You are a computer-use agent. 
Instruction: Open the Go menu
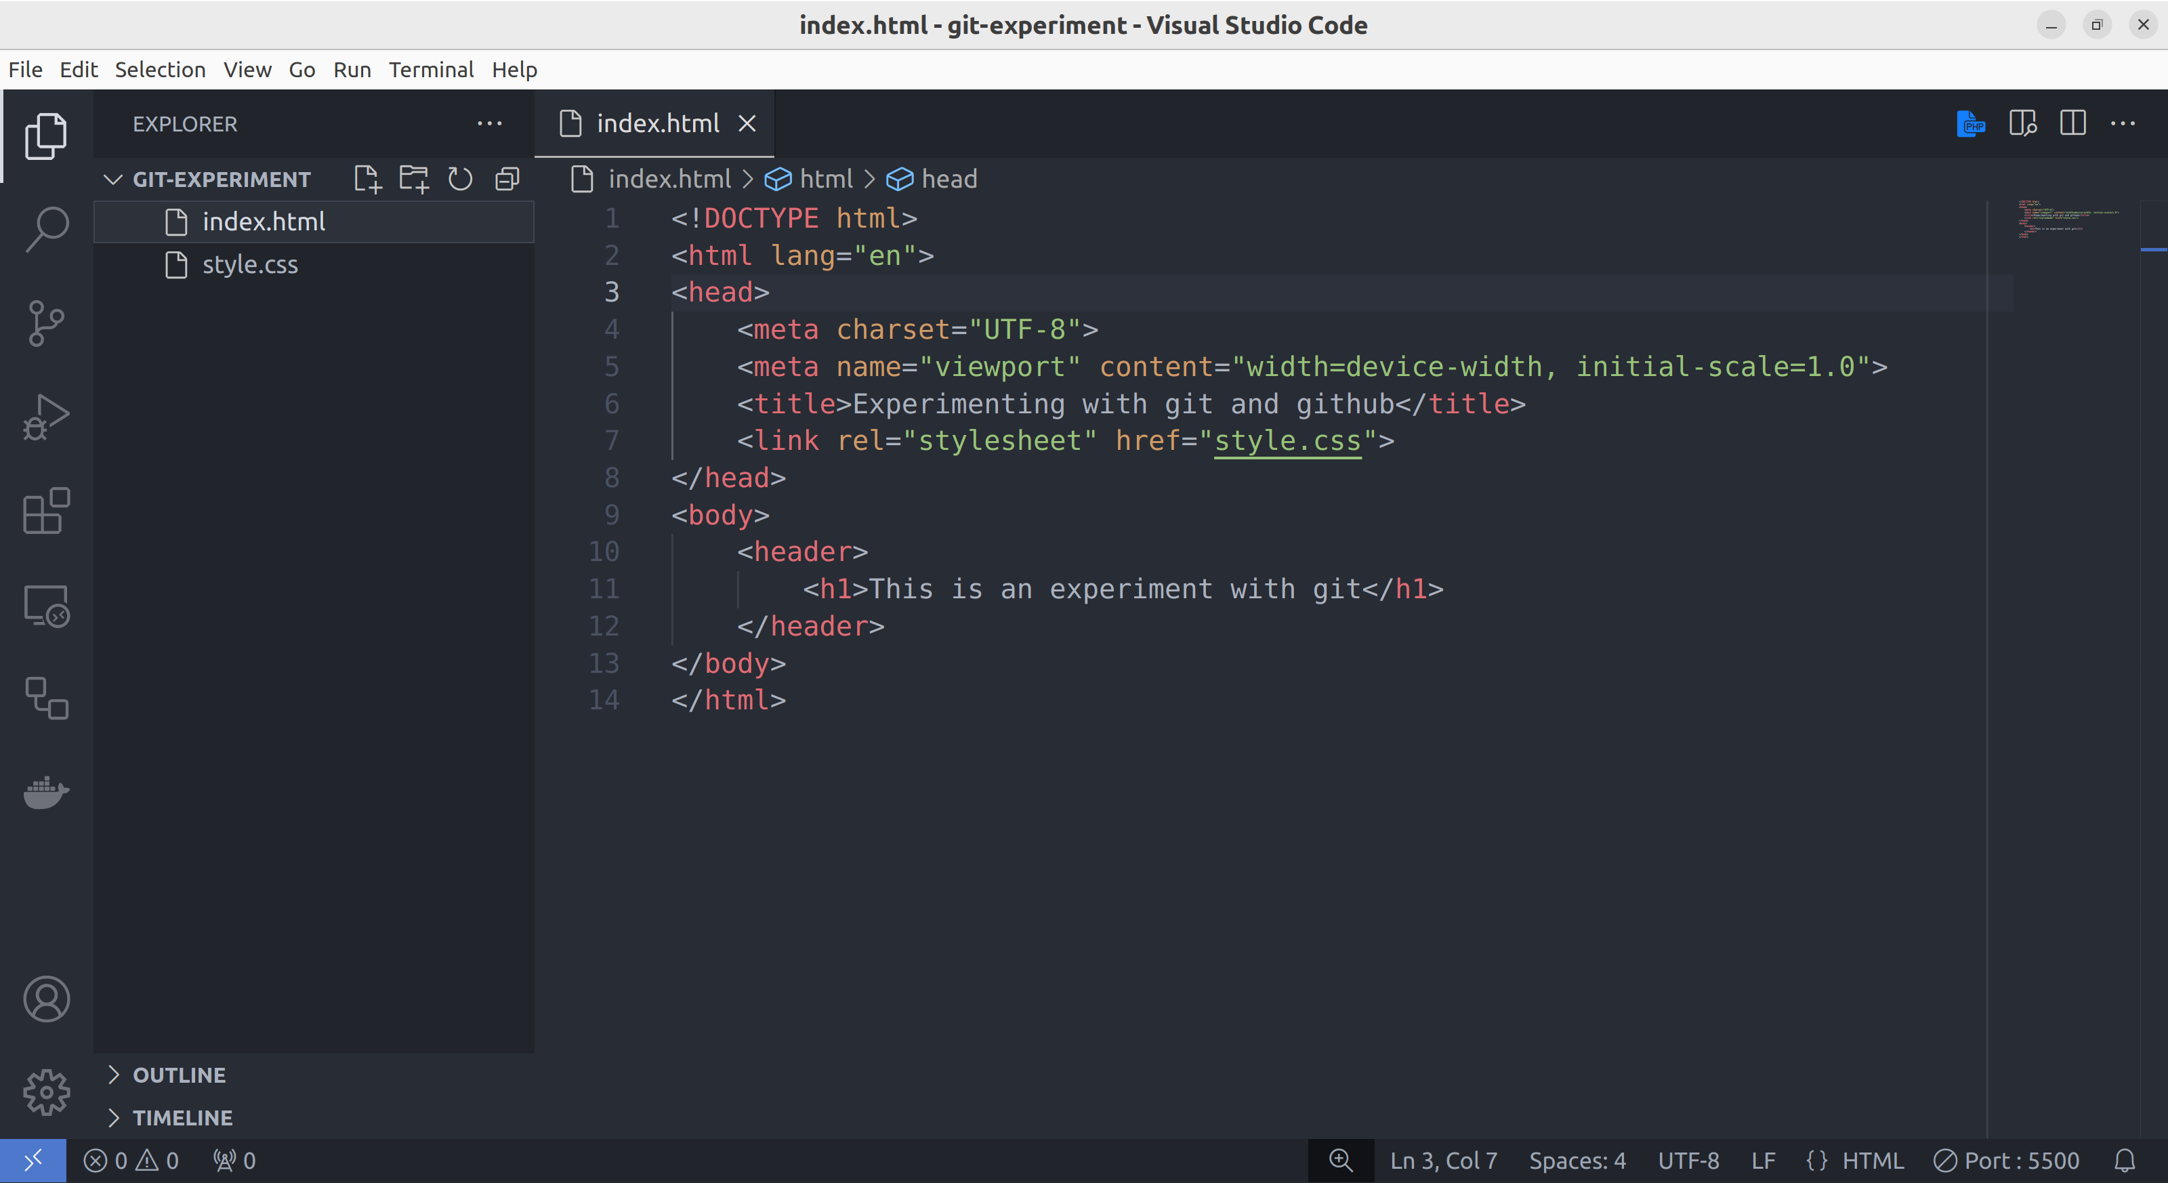(302, 70)
